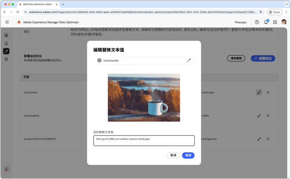This screenshot has width=291, height=179.
Task: Remove the /sustainability row with X
Action: coord(268,115)
